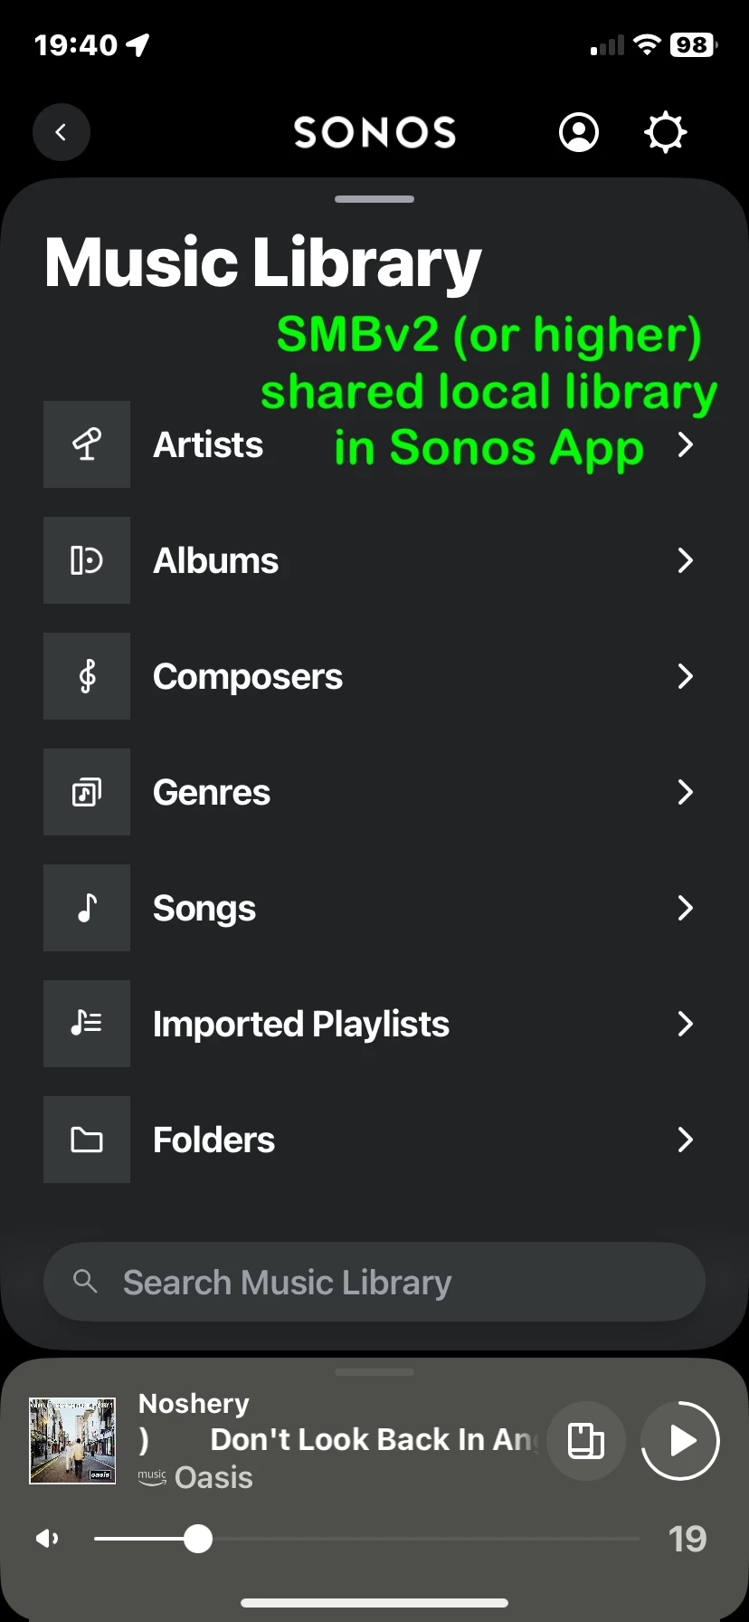Open the Genres menu entry
749x1622 pixels.
click(x=212, y=793)
